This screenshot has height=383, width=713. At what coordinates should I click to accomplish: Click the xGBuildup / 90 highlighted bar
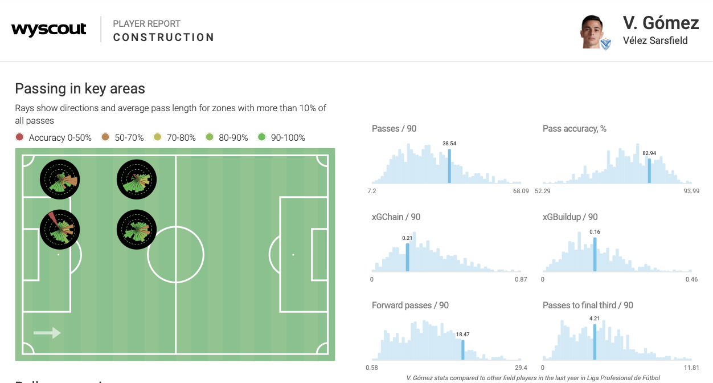[595, 254]
